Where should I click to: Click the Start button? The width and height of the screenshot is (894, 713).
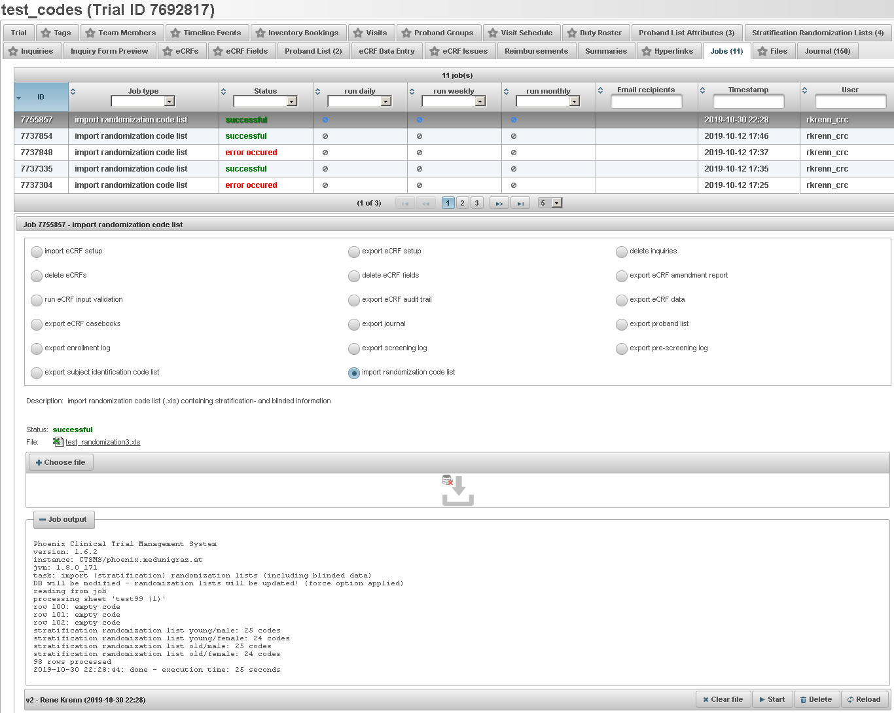[772, 699]
